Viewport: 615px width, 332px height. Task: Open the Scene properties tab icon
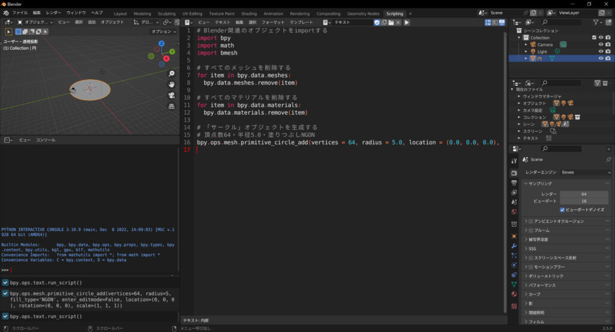pyautogui.click(x=514, y=202)
